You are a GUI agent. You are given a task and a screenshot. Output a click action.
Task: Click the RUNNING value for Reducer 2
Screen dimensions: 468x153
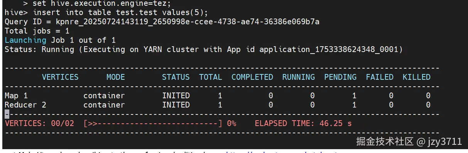tap(313, 105)
